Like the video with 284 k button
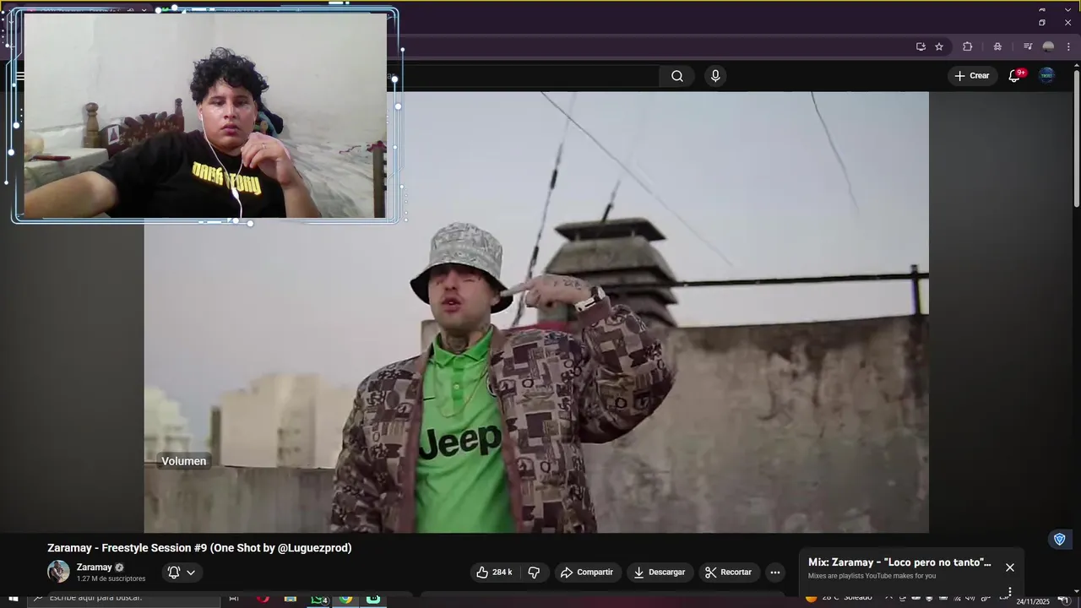 pos(495,573)
